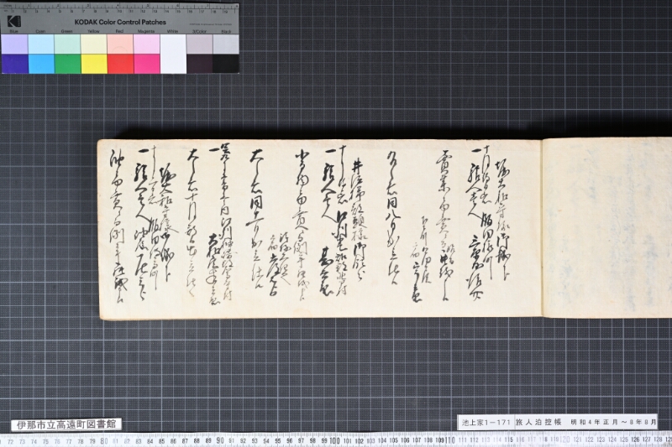The image size is (672, 447).
Task: Choose the saturated red color patch
Action: click(x=120, y=64)
